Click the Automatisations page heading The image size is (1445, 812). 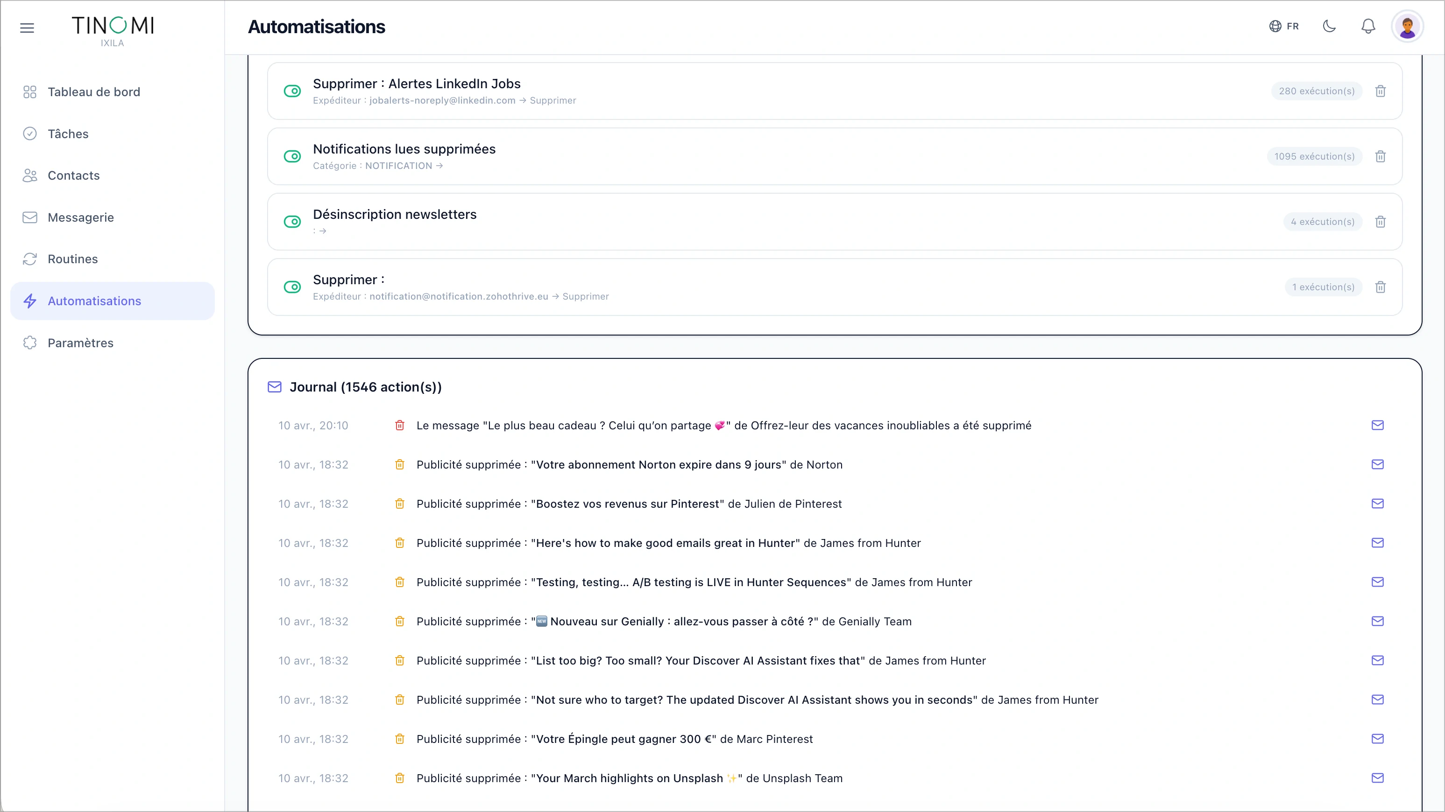point(316,26)
